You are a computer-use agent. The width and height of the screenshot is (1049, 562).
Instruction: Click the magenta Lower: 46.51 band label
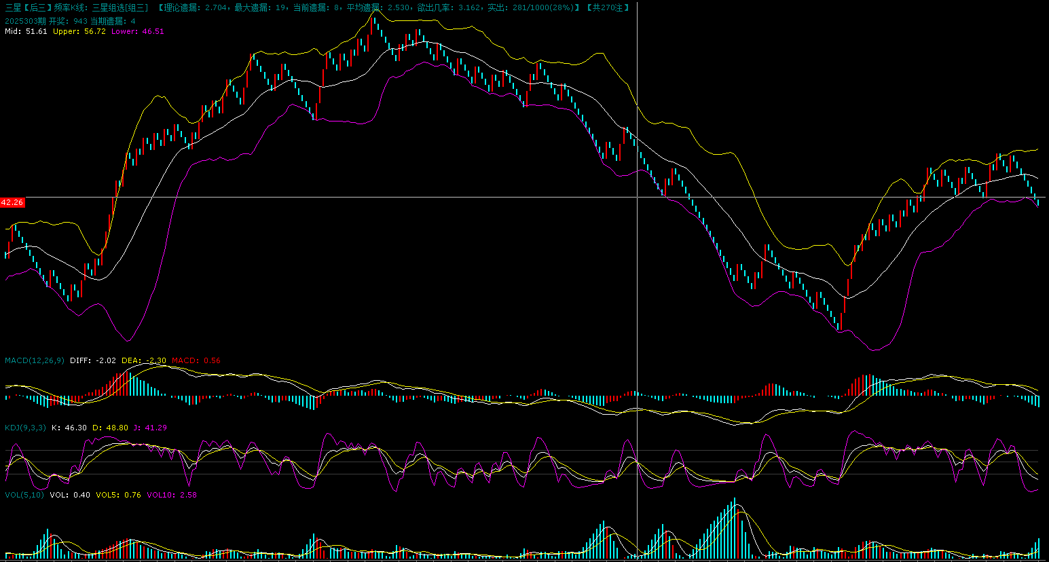[137, 31]
